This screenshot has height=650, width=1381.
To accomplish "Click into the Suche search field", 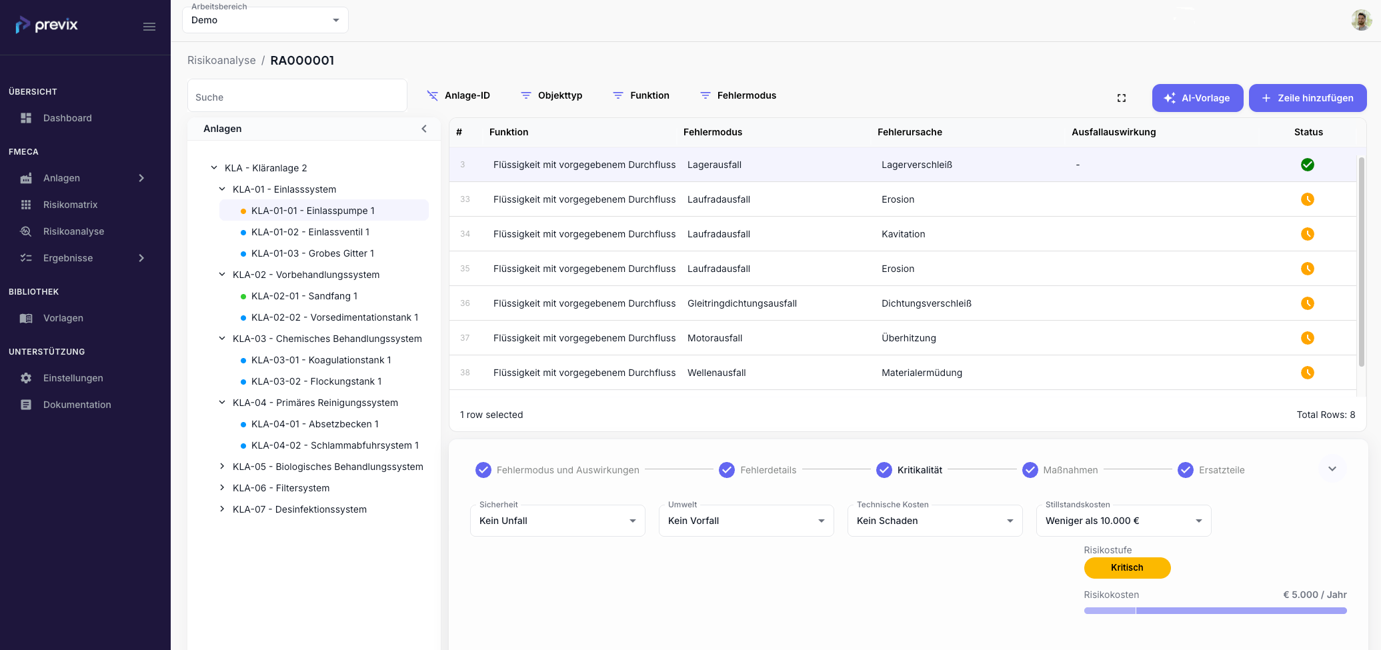I will 297,97.
